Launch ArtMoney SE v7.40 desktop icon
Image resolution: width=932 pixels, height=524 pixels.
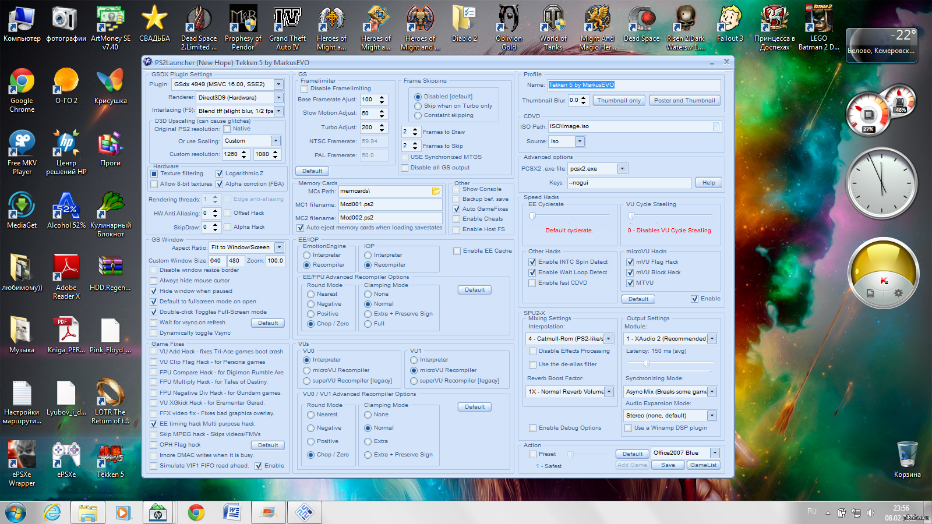(111, 27)
